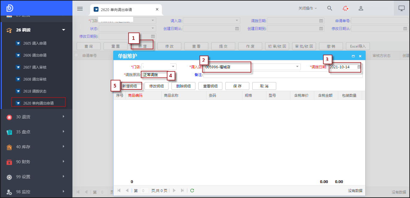Screen dimensions: 410x198
Task: Click the user profile icon
Action: [361, 8]
